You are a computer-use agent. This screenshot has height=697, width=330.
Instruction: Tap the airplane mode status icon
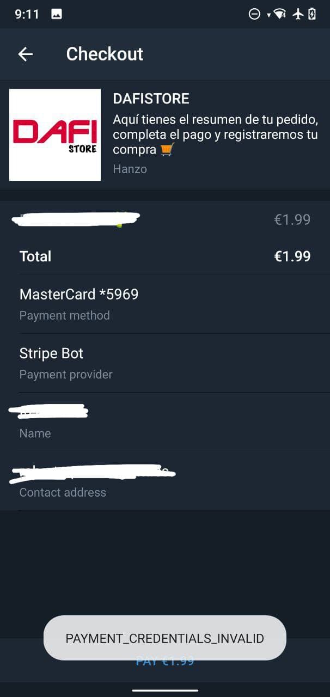pyautogui.click(x=297, y=15)
